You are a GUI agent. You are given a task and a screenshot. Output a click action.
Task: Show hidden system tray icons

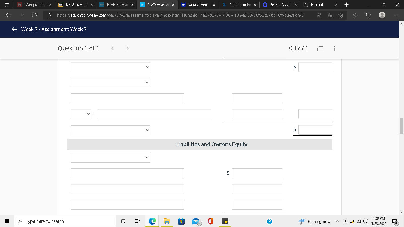point(337,221)
